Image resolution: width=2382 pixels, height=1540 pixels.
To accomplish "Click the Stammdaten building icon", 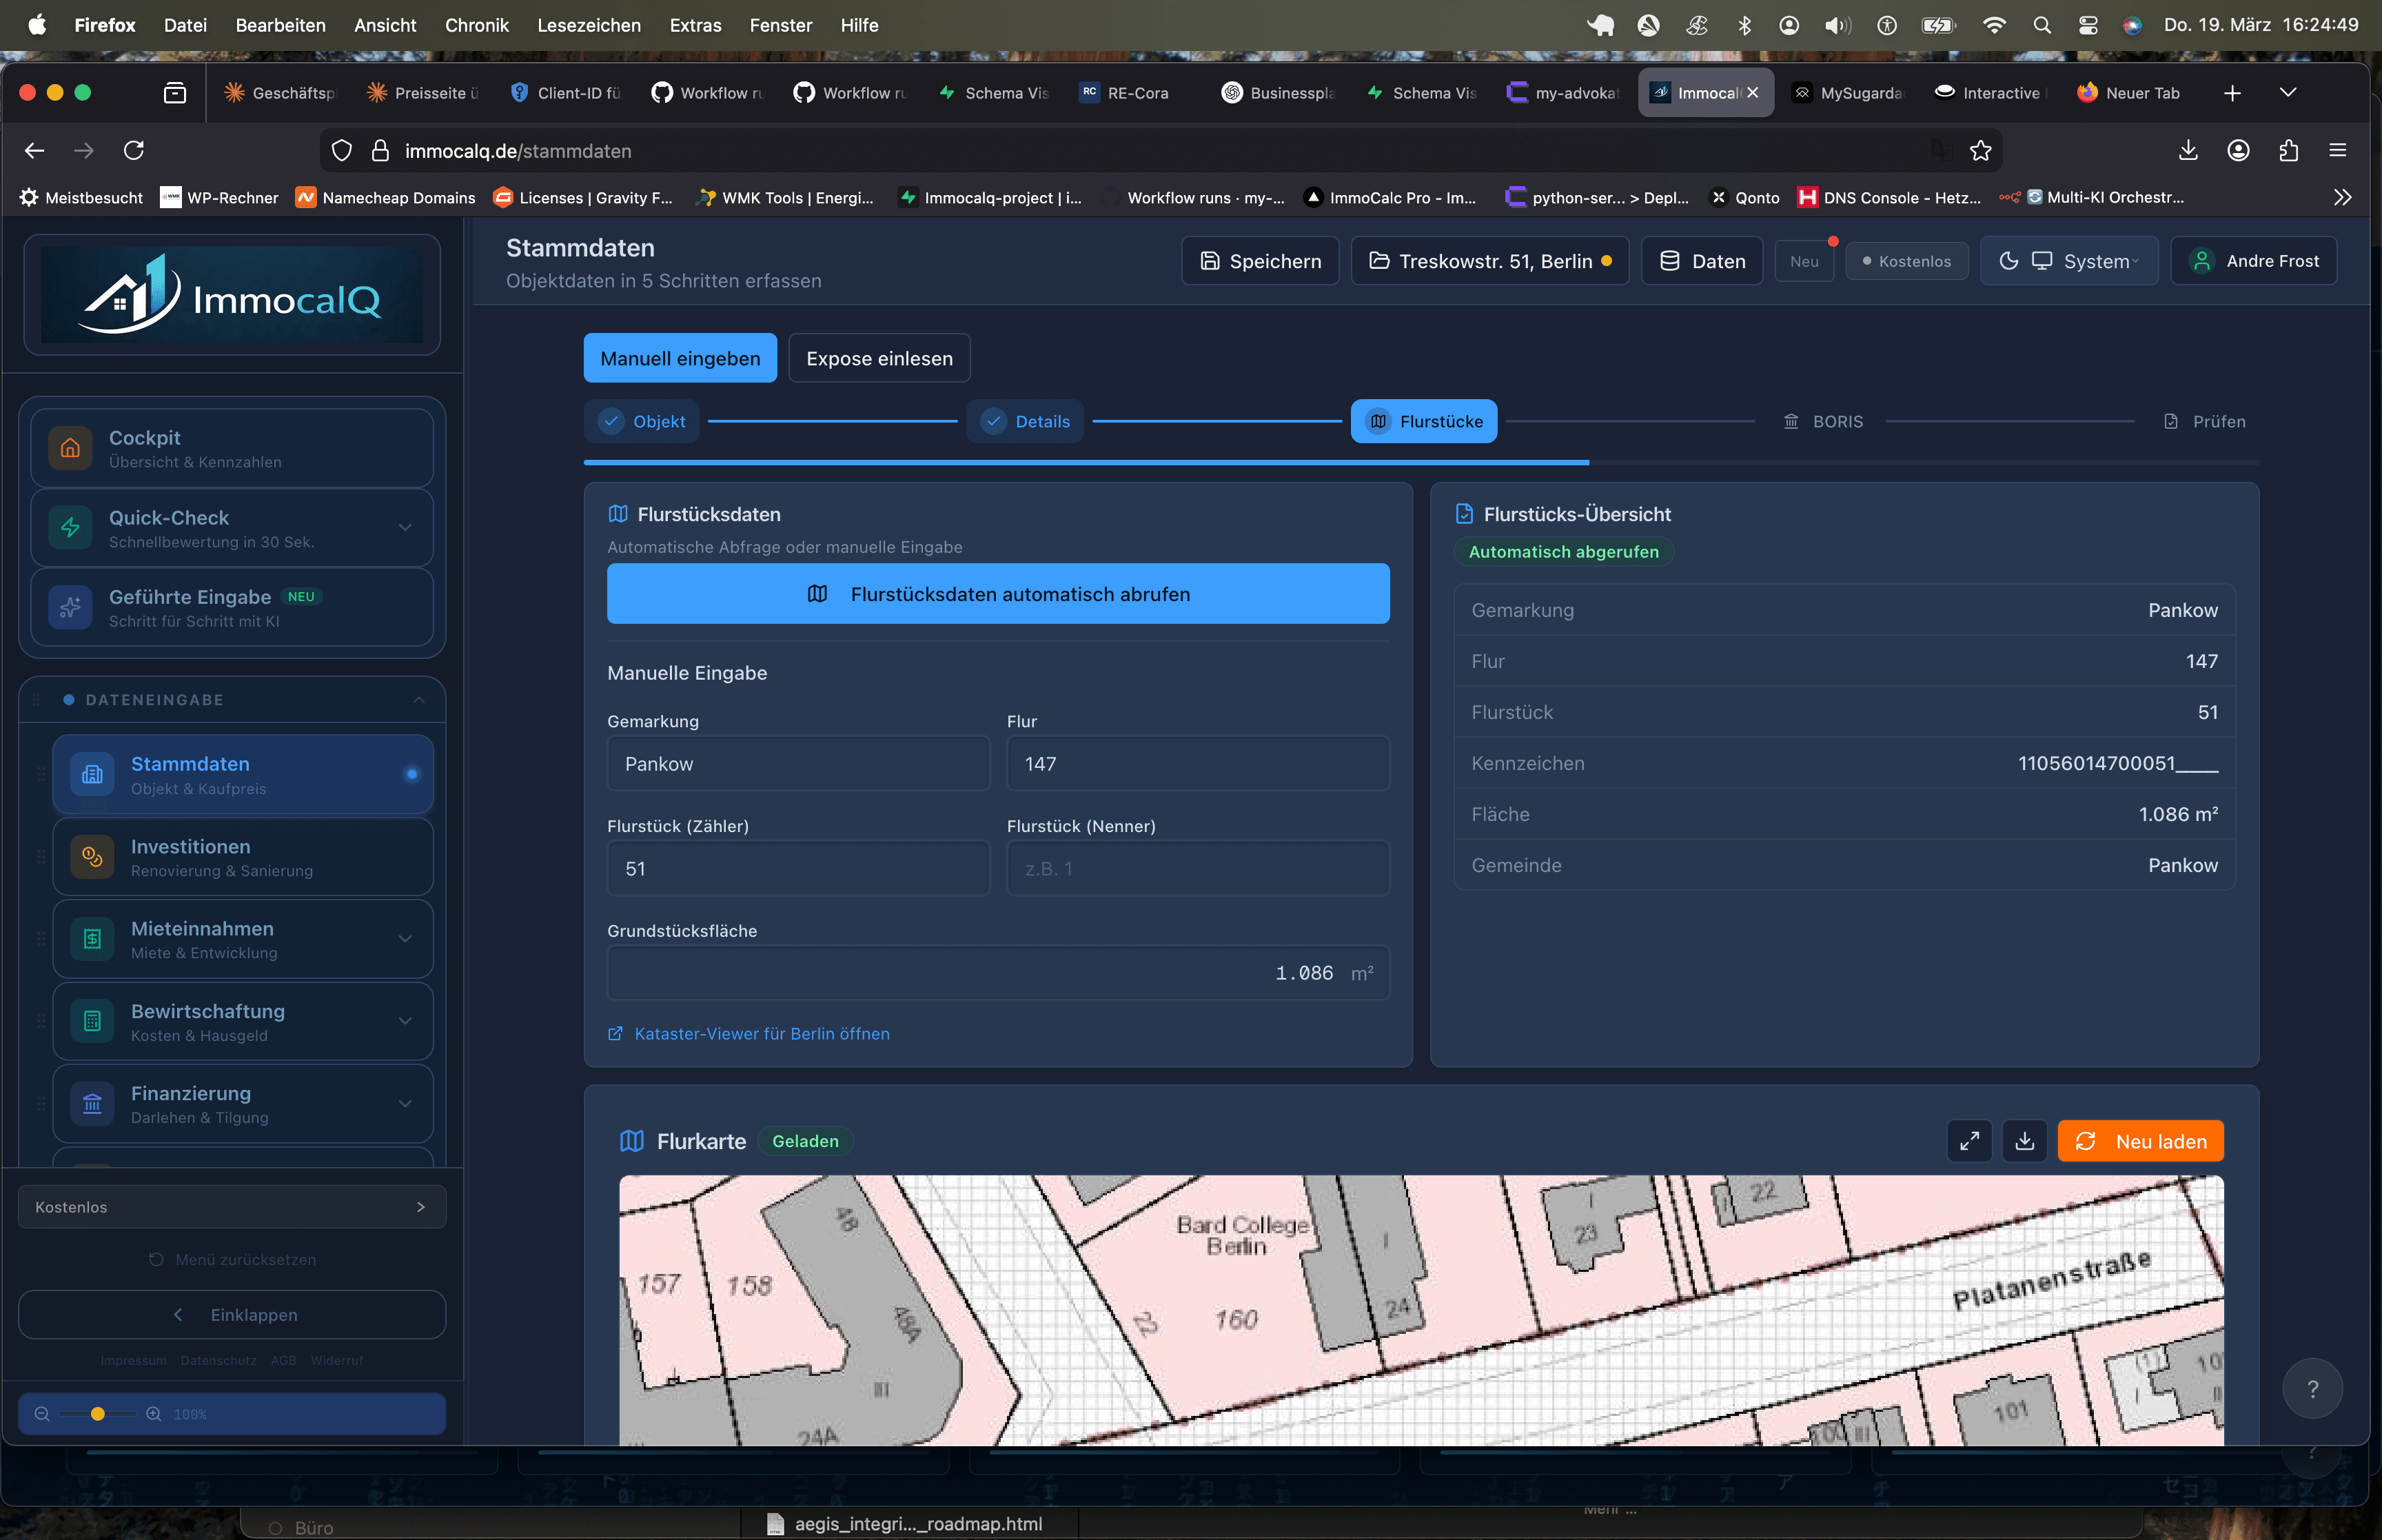I will coord(92,774).
